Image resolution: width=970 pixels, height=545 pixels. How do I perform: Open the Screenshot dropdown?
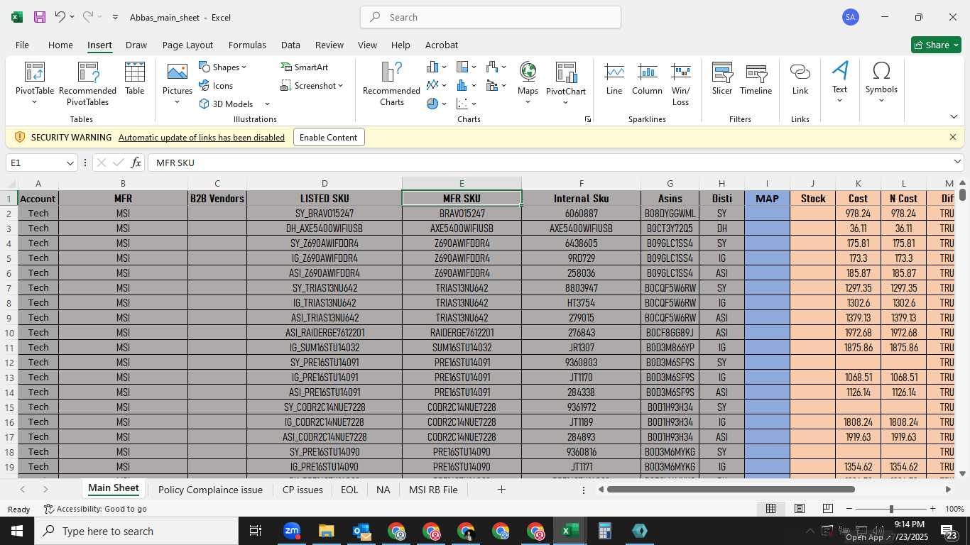tap(312, 86)
